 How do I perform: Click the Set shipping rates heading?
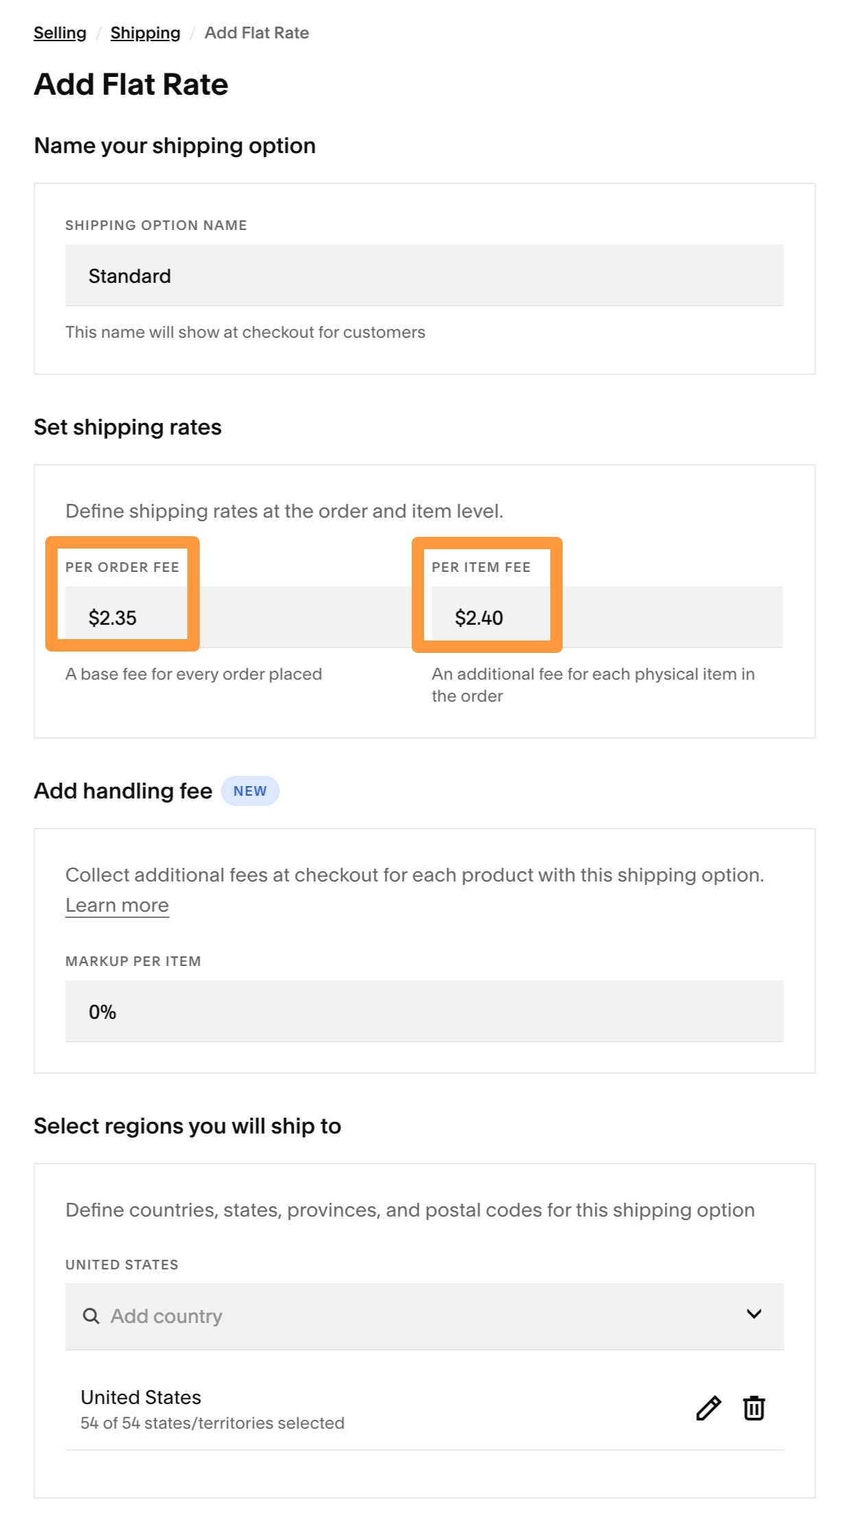[x=128, y=426]
